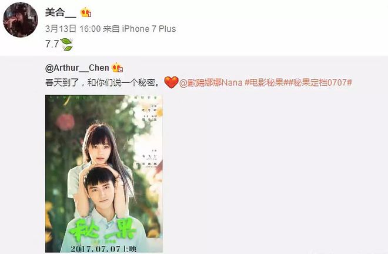
Task: Open the 美合__ profile avatar
Action: [21, 20]
